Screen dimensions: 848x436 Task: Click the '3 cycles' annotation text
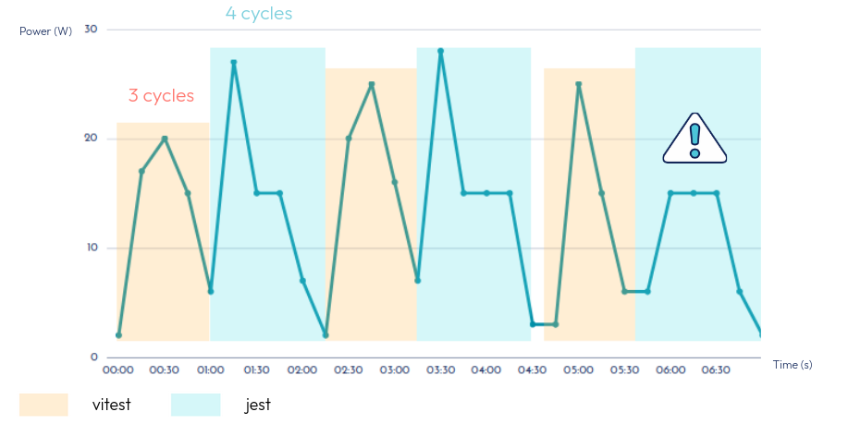(161, 95)
